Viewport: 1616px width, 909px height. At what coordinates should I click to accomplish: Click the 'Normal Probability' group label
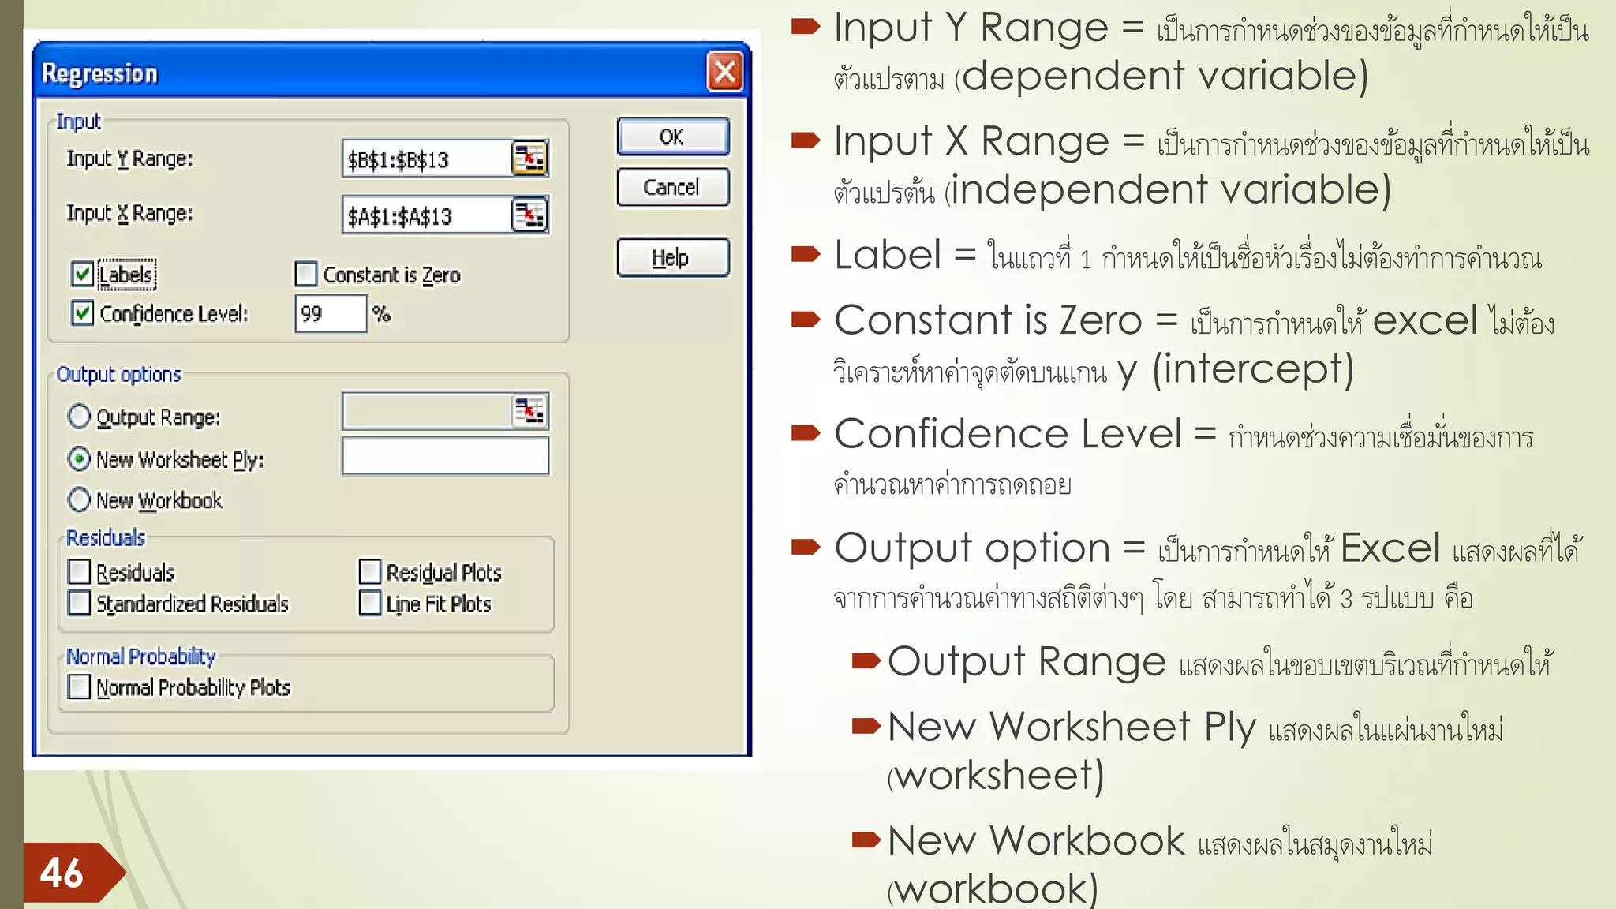(x=140, y=656)
